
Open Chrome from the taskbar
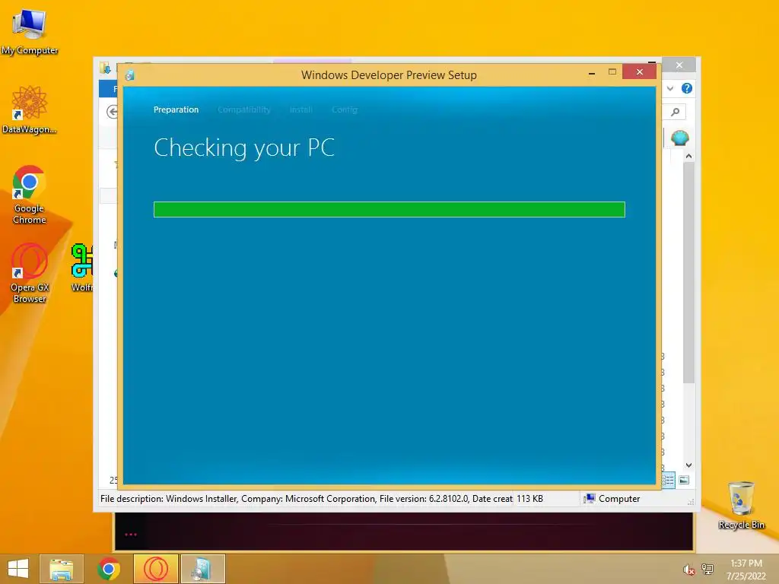[108, 569]
